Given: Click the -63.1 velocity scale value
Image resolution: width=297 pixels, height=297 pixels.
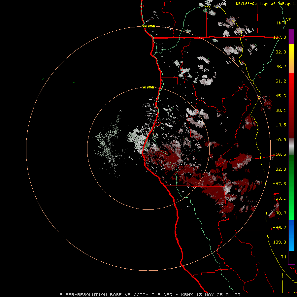Looking at the screenshot, I should (x=280, y=198).
